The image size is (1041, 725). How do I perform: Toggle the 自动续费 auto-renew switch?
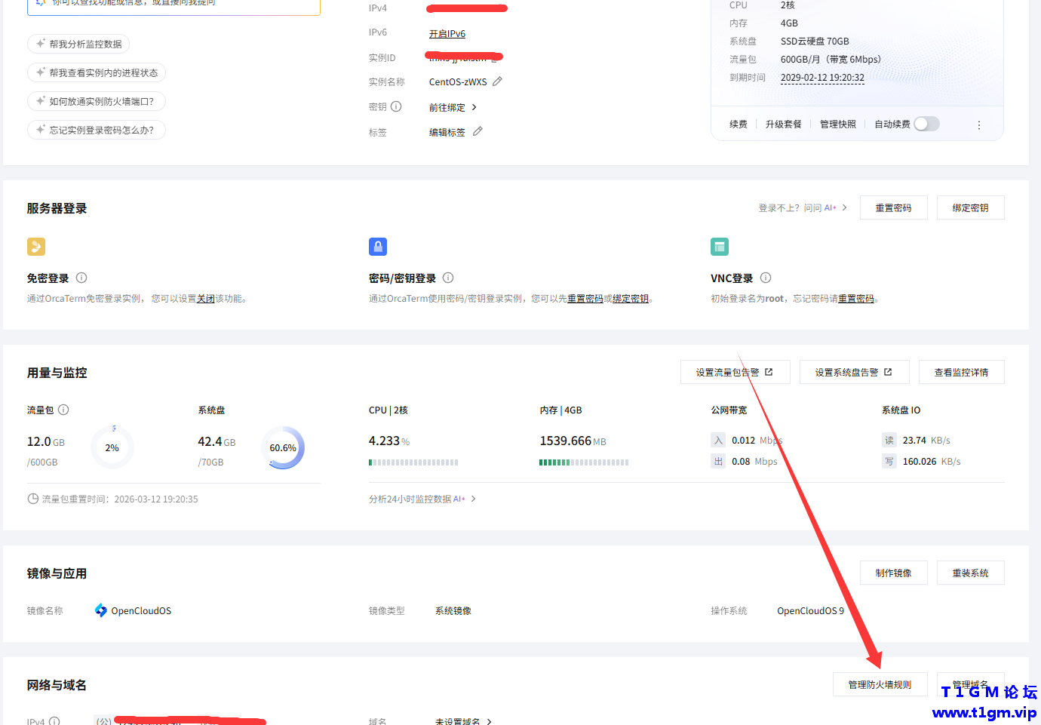[x=926, y=124]
